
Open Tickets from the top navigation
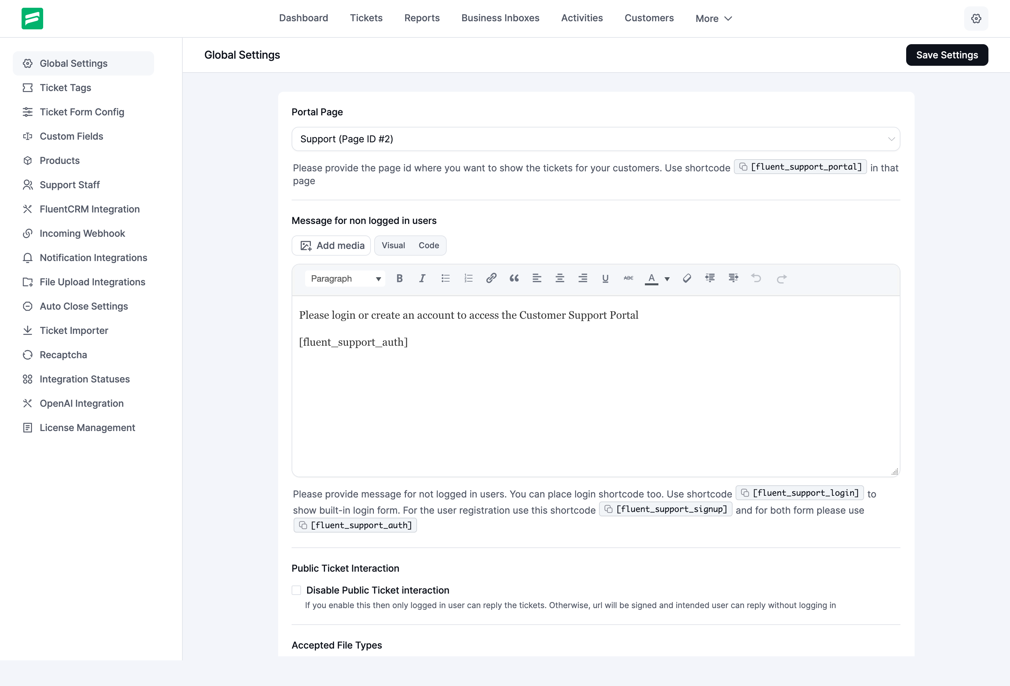point(366,18)
